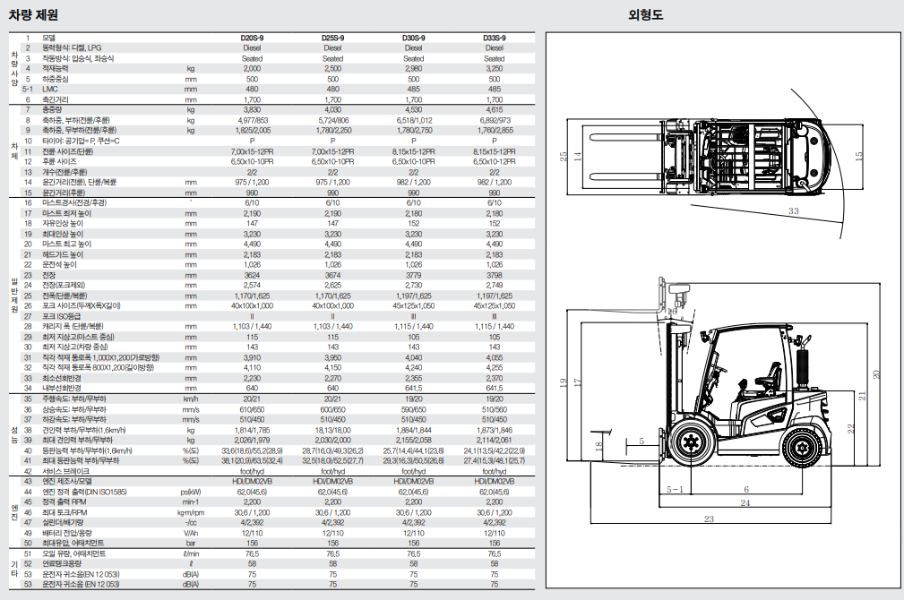This screenshot has height=600, width=904.
Task: Select total weight value 4,615
Action: (x=494, y=109)
